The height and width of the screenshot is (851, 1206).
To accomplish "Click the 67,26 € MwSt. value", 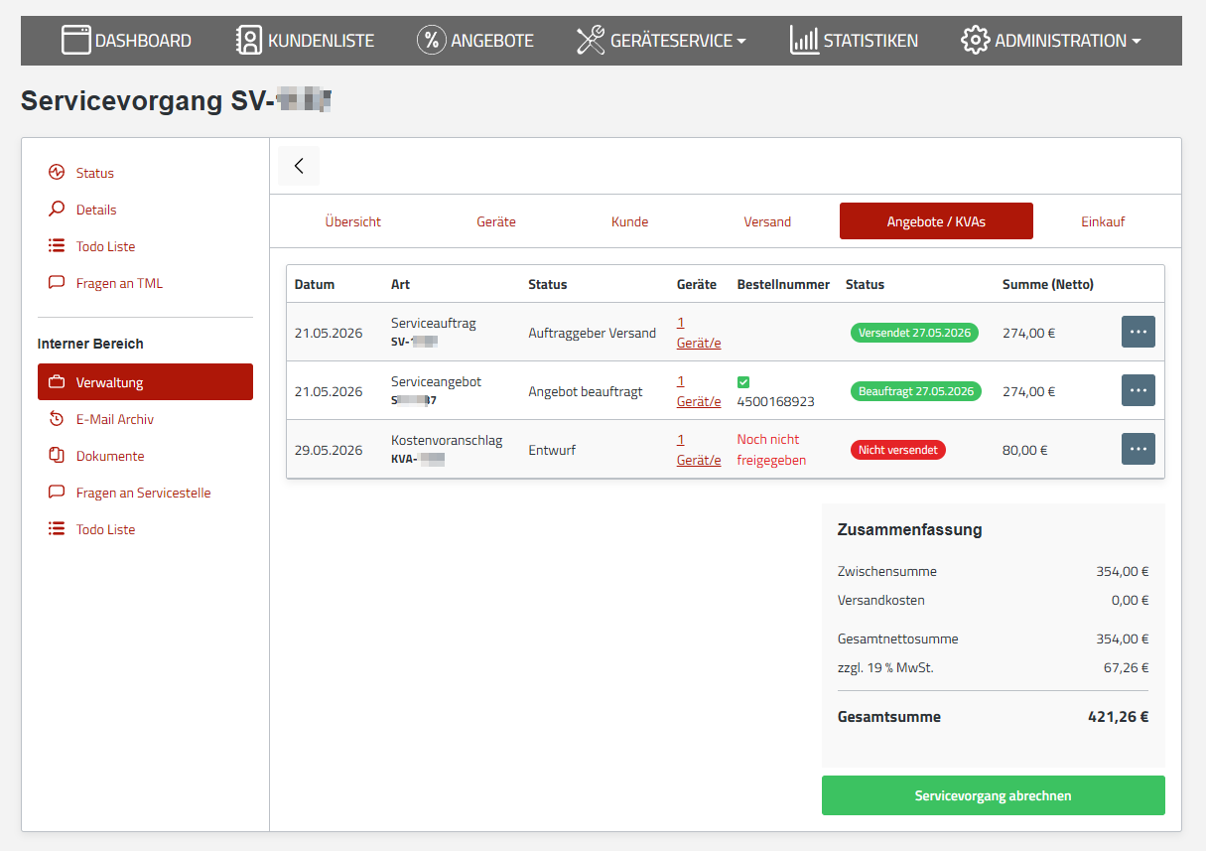I will (x=1127, y=667).
